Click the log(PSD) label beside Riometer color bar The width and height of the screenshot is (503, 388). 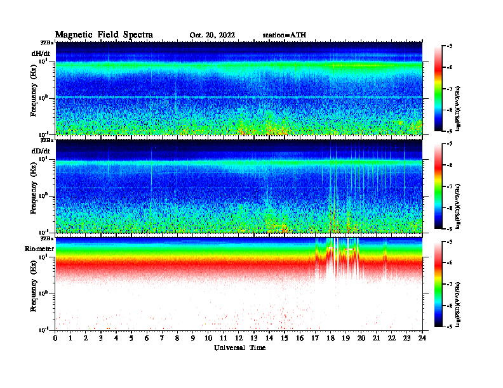[459, 304]
